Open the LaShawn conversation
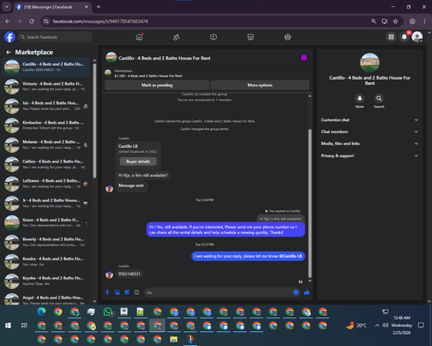The width and height of the screenshot is (432, 346). pos(46,183)
